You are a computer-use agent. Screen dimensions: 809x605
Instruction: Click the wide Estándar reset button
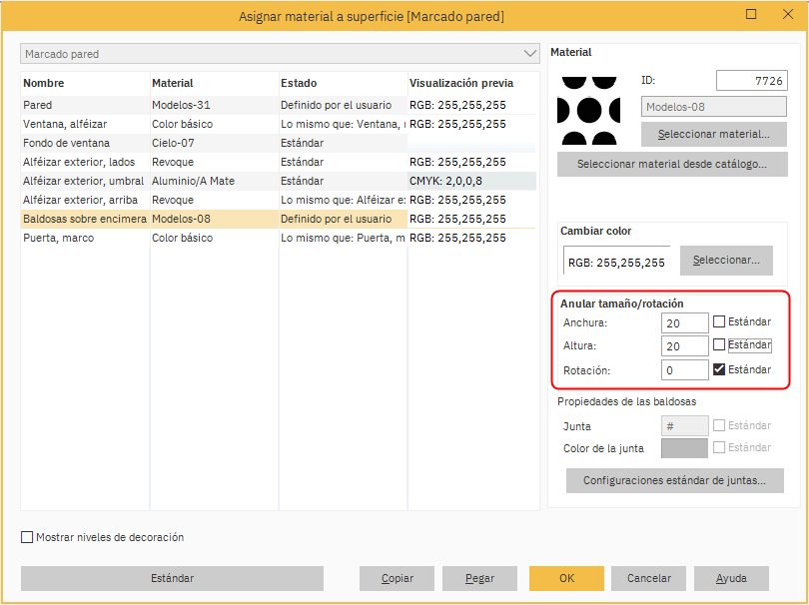tap(172, 578)
